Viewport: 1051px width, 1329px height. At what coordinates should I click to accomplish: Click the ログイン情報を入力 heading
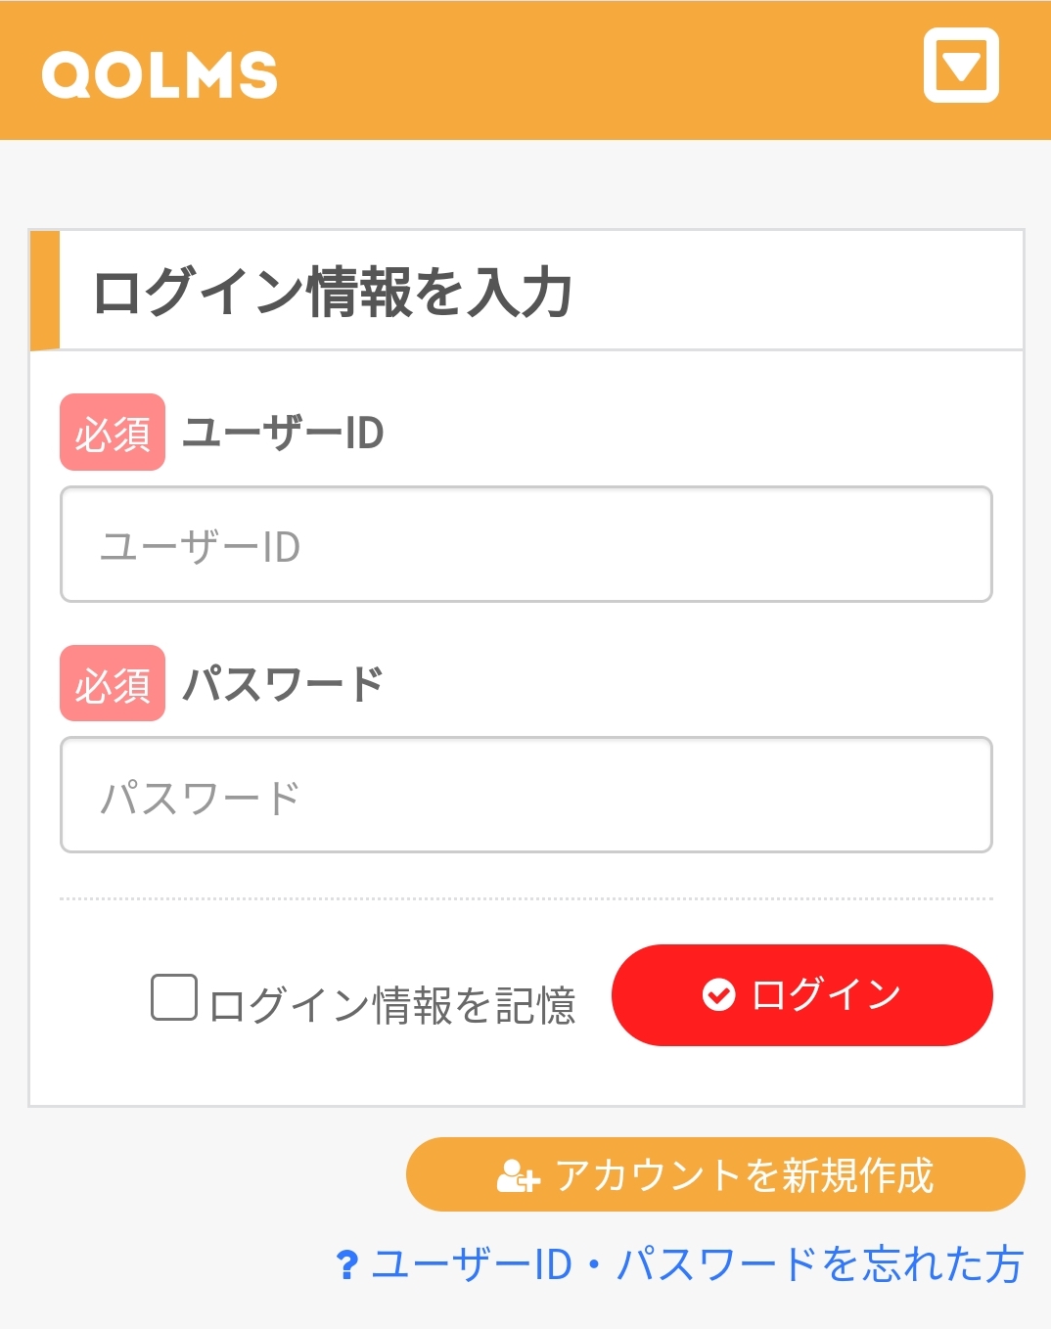pyautogui.click(x=332, y=292)
